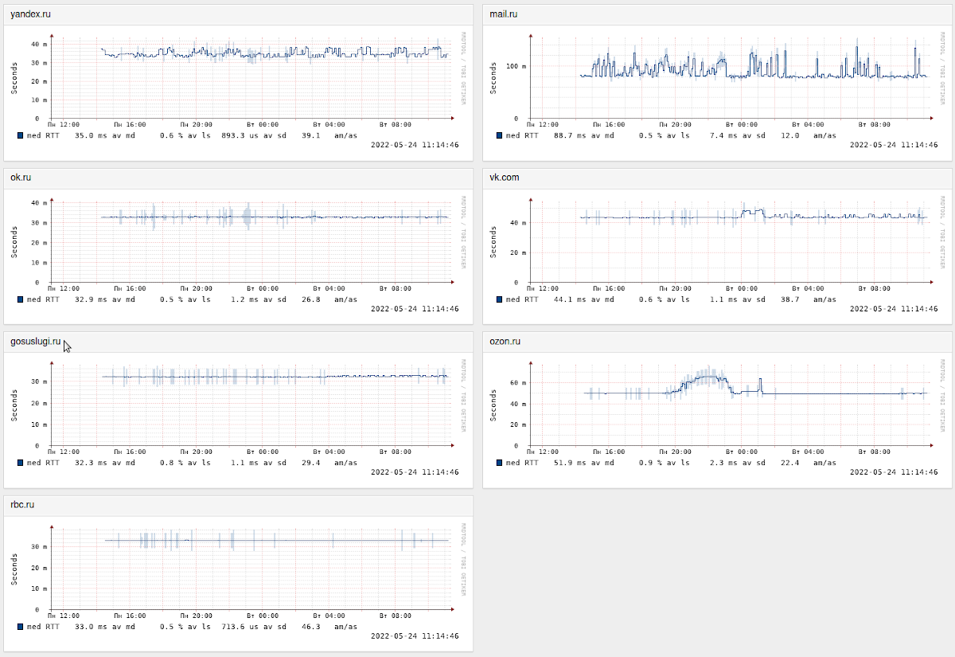Click the med RTT swatch under yandex.ru
This screenshot has height=657, width=955.
21,135
